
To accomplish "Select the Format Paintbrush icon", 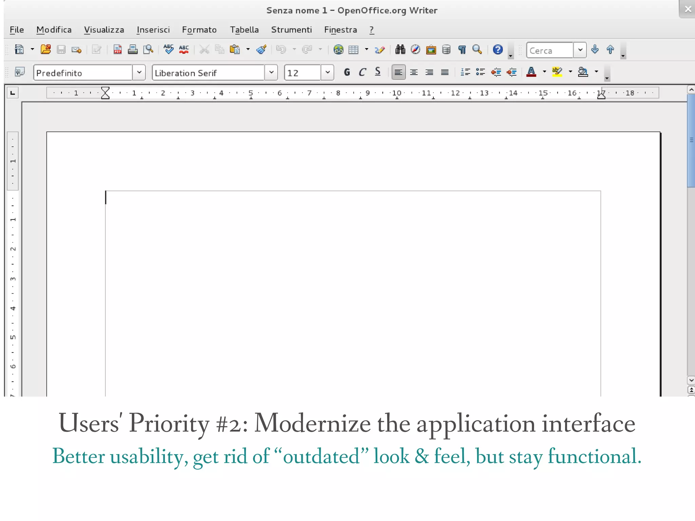I will tap(261, 50).
